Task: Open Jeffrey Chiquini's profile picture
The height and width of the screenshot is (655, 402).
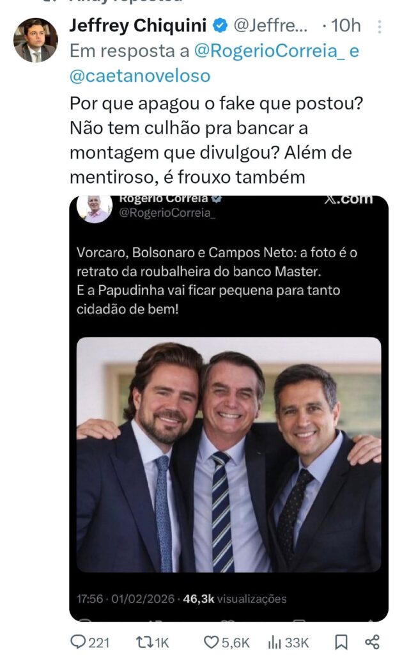Action: coord(35,40)
